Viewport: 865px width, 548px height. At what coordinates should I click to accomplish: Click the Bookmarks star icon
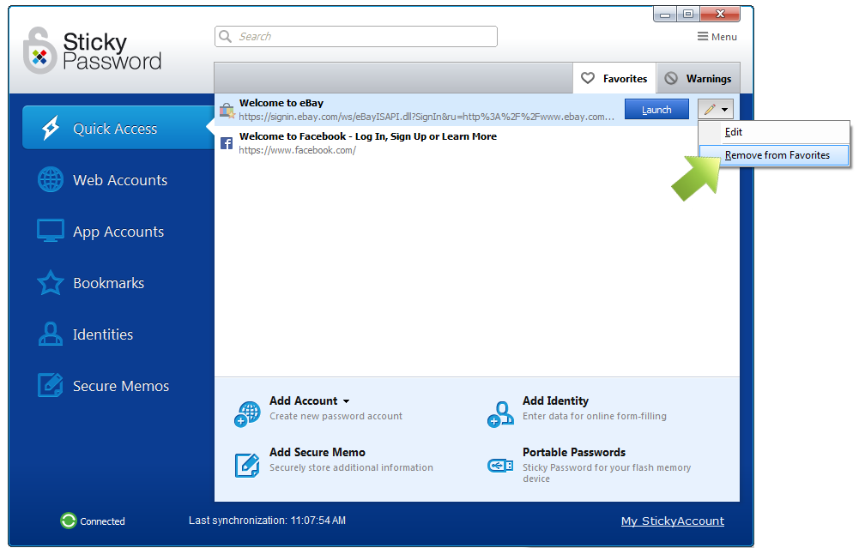[50, 282]
